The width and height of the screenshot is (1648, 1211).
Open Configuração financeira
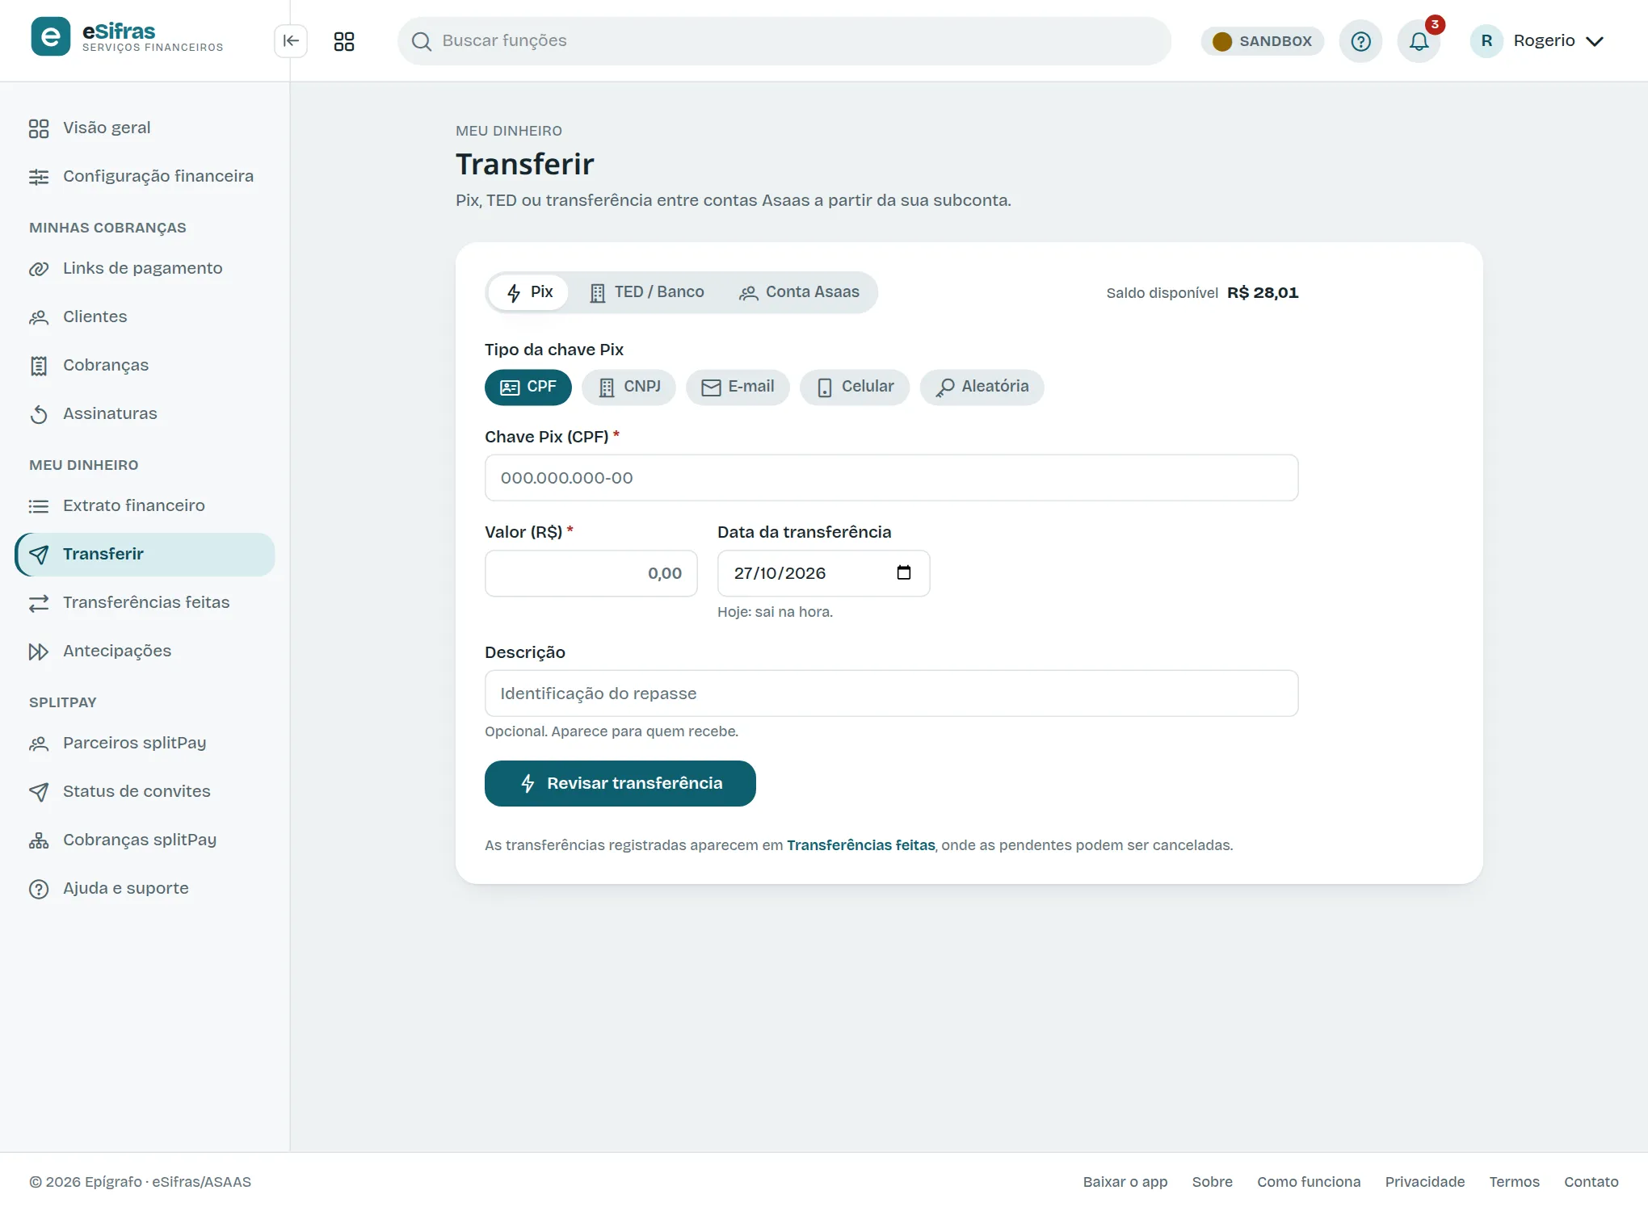[x=145, y=176]
